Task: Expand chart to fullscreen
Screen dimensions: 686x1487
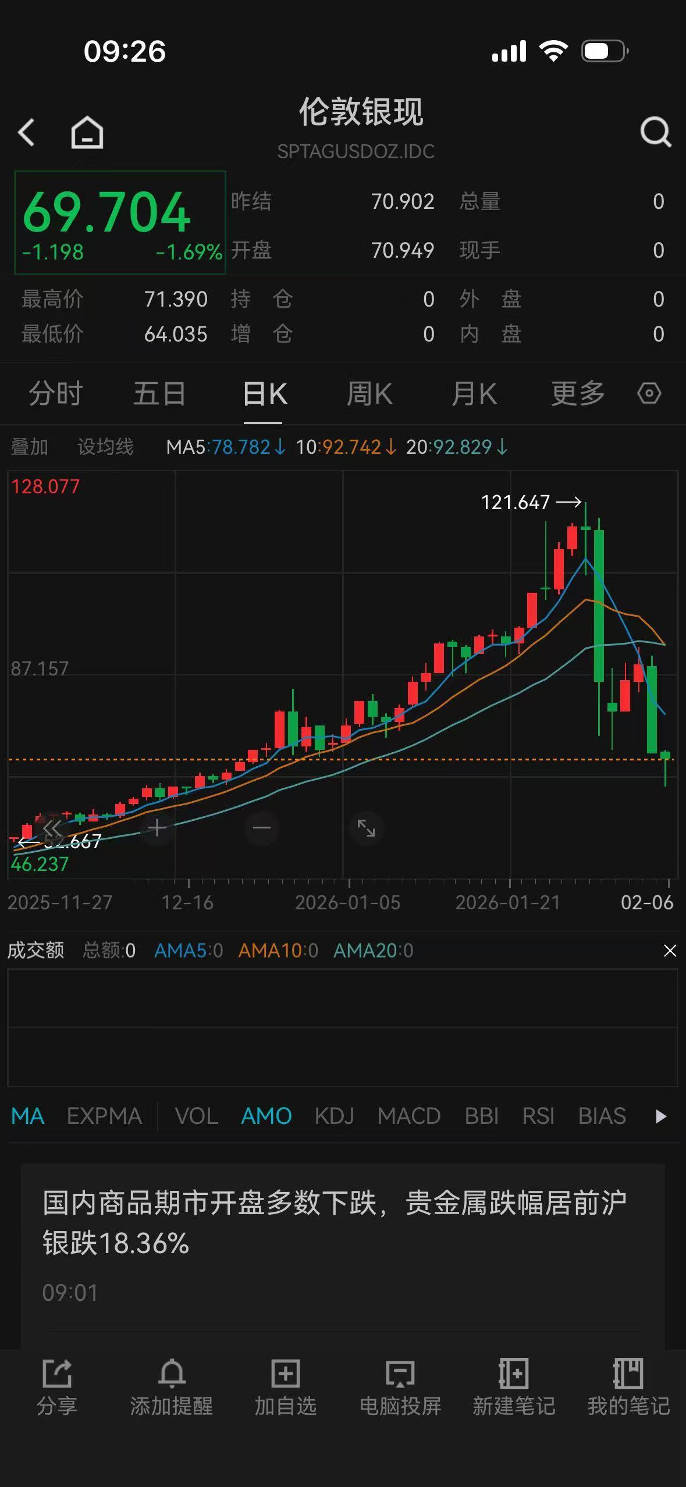Action: [x=366, y=827]
